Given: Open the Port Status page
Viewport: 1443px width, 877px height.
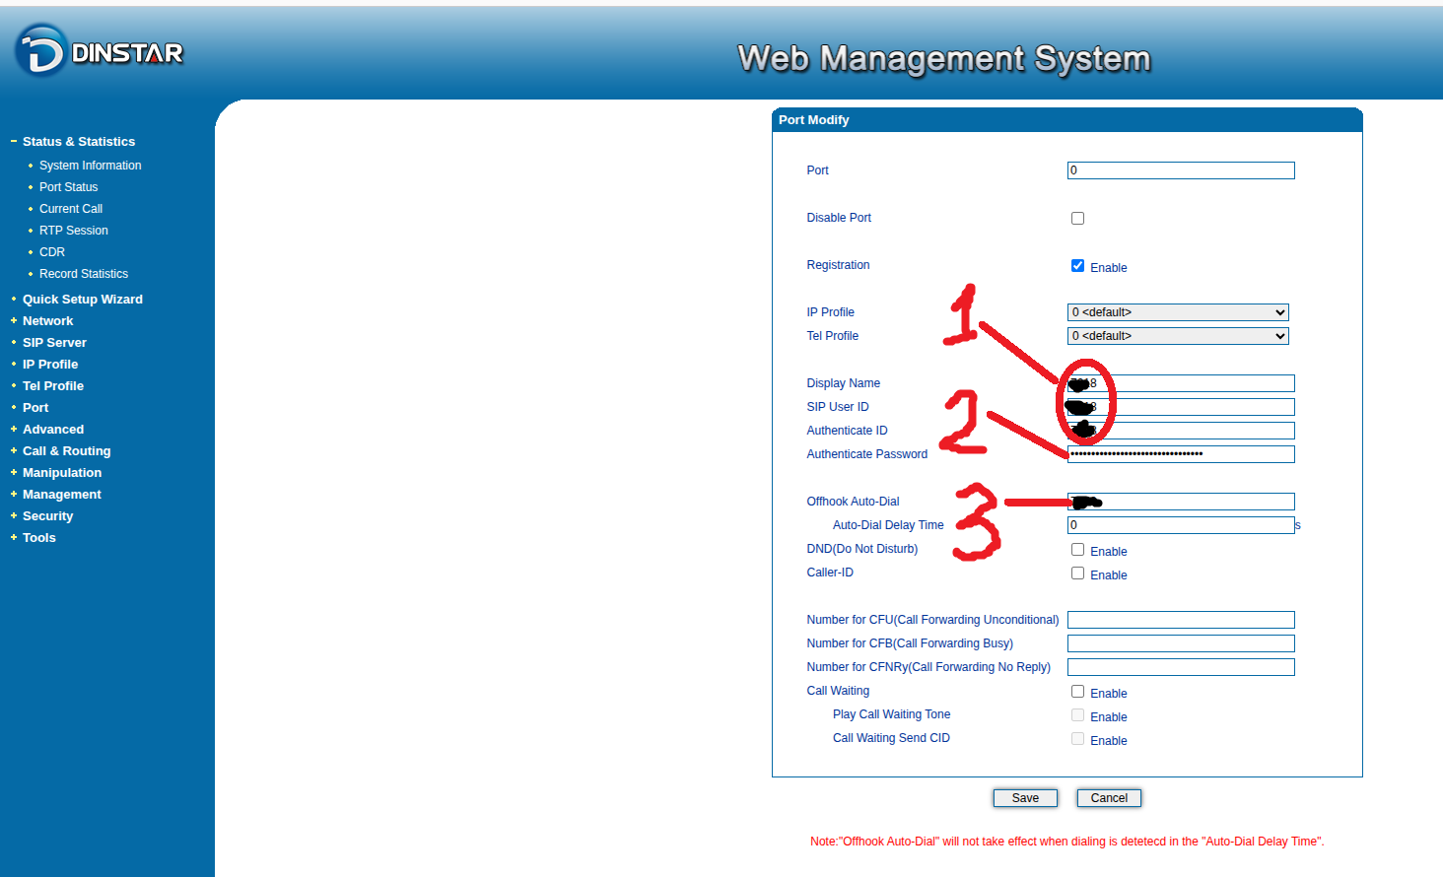Looking at the screenshot, I should coord(68,187).
